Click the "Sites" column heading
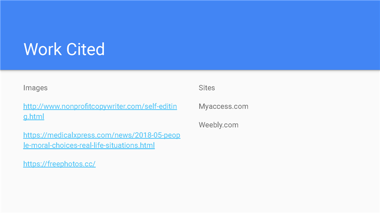This screenshot has width=380, height=213. point(207,88)
